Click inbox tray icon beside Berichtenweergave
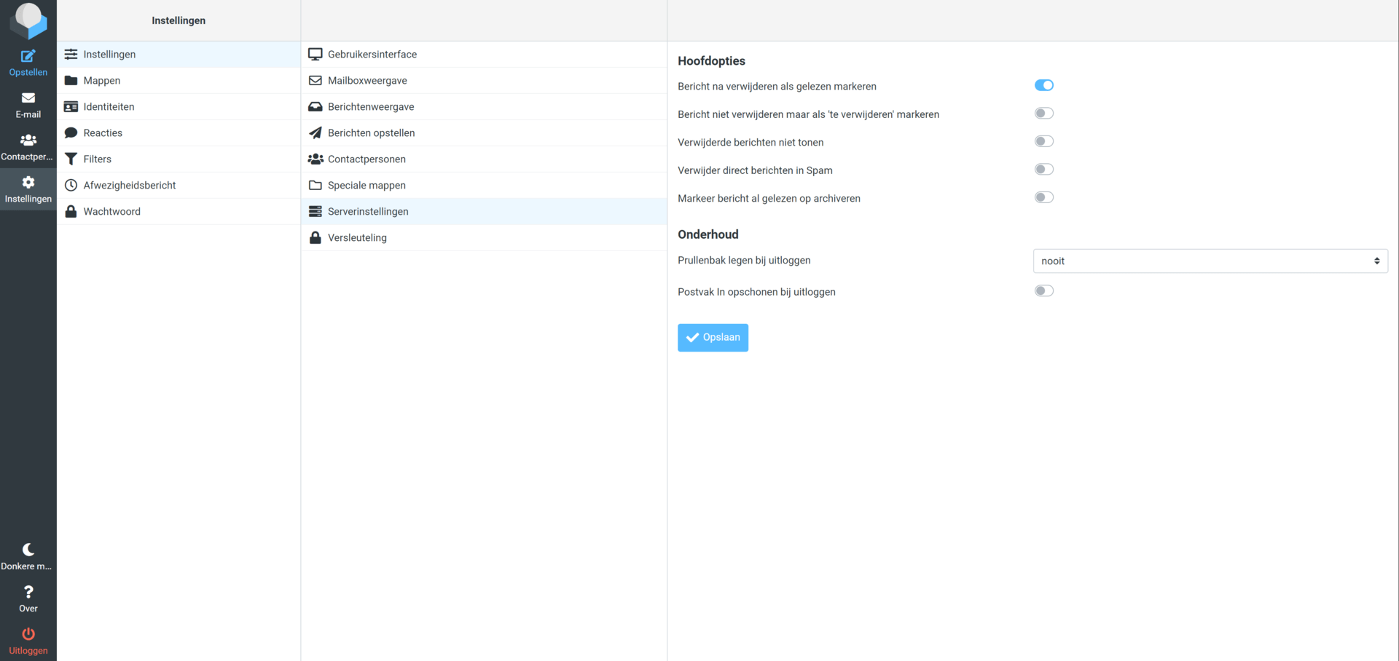 pyautogui.click(x=316, y=107)
